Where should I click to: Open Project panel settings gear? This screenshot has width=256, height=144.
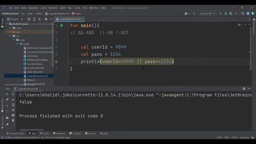[x=46, y=19]
